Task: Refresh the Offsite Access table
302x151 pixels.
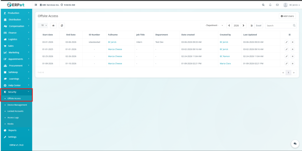Action: pos(62,26)
